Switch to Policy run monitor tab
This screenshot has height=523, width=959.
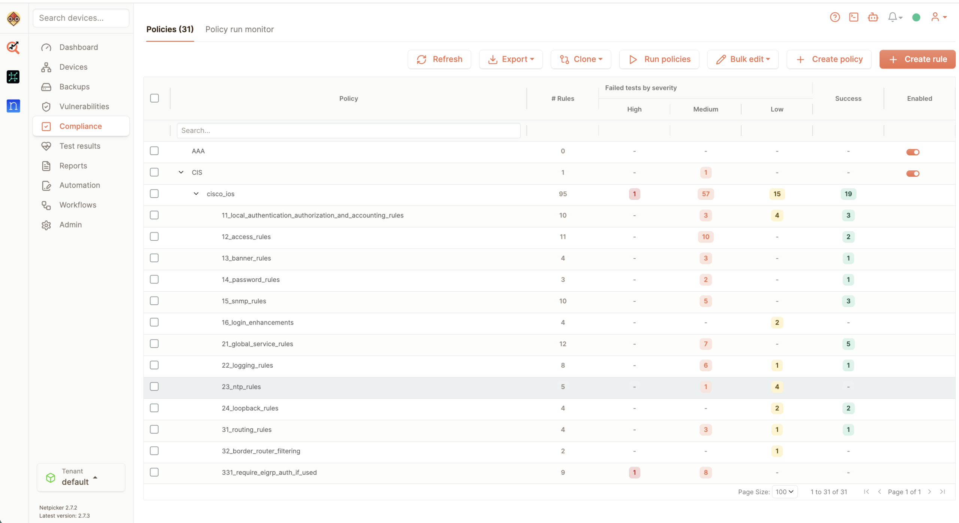pyautogui.click(x=239, y=29)
